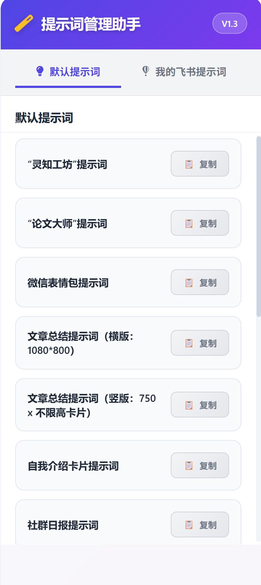
Task: Click the 自我介绍卡片提示词 item text
Action: [x=73, y=466]
